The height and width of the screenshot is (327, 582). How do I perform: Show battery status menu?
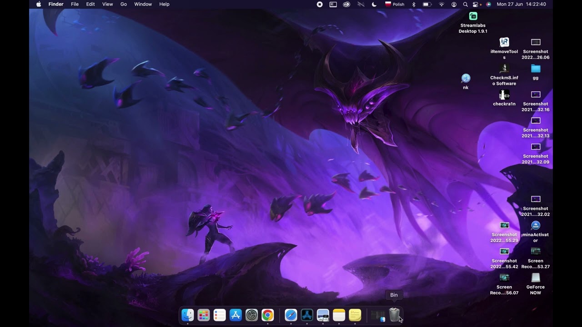427,4
